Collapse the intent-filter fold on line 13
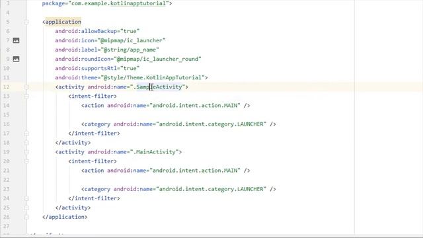The width and height of the screenshot is (423, 238). tap(26, 97)
